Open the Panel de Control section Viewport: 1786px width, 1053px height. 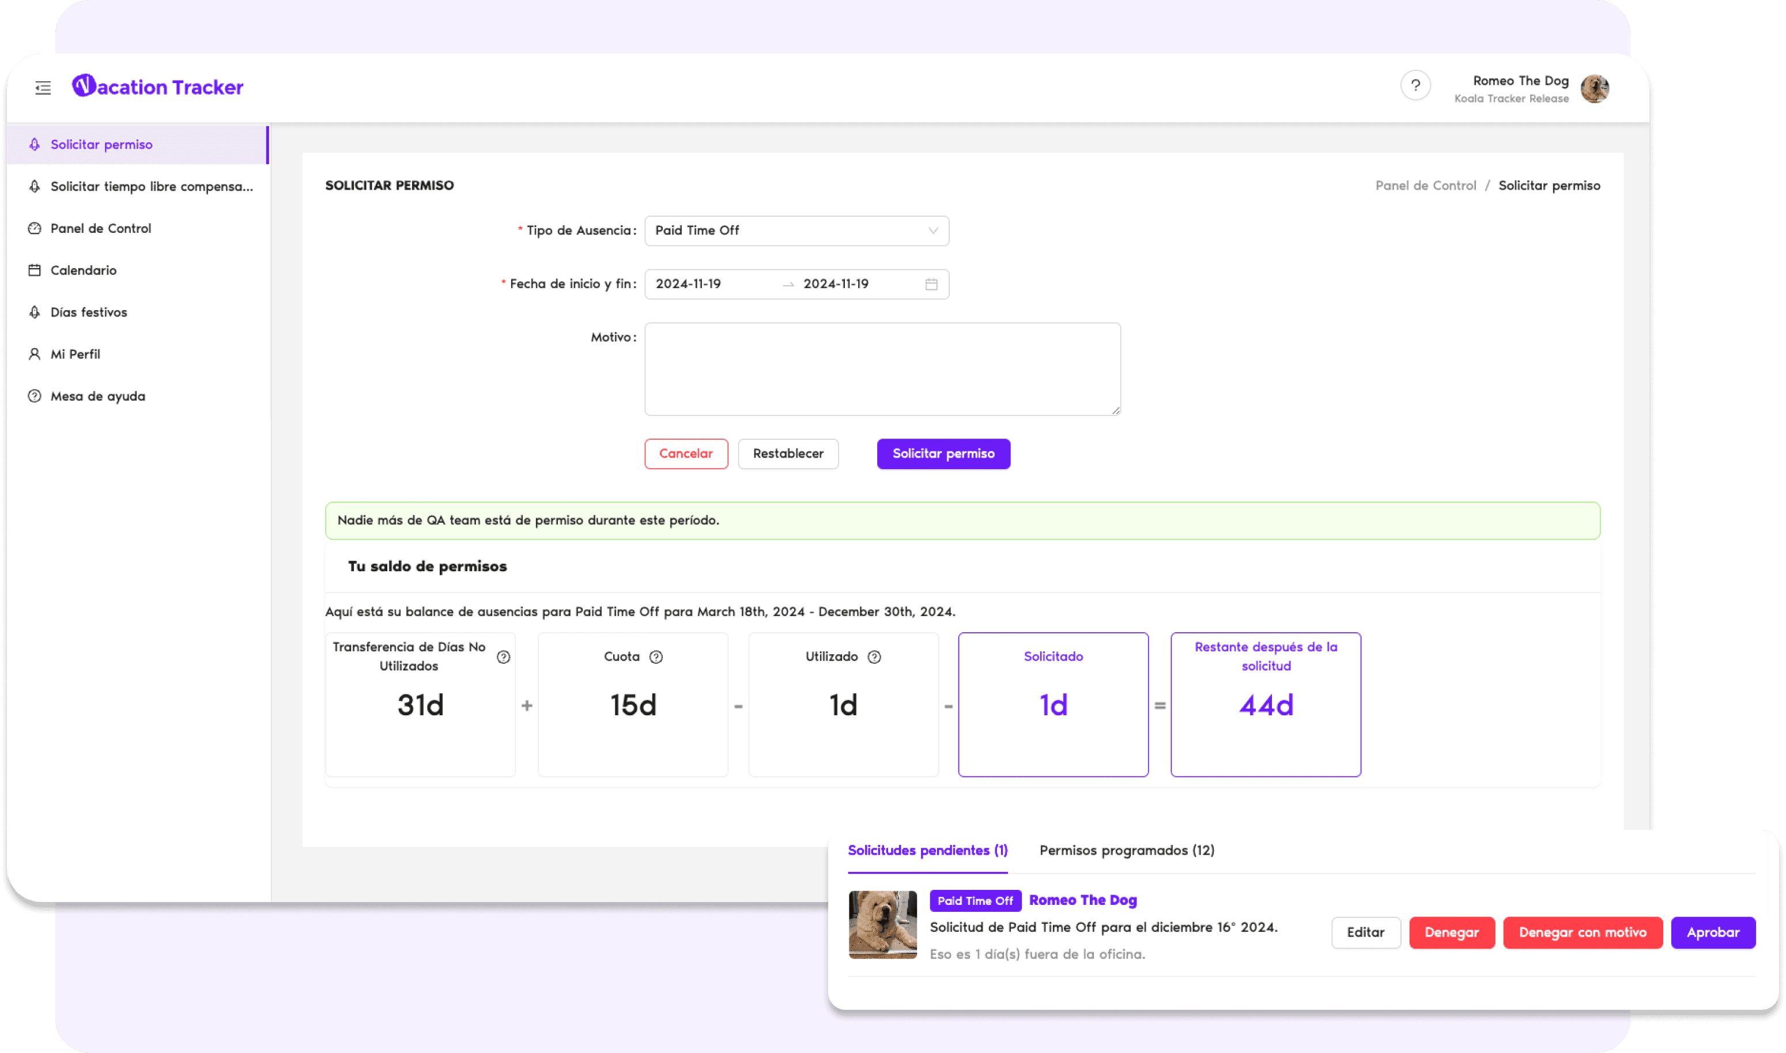(100, 228)
